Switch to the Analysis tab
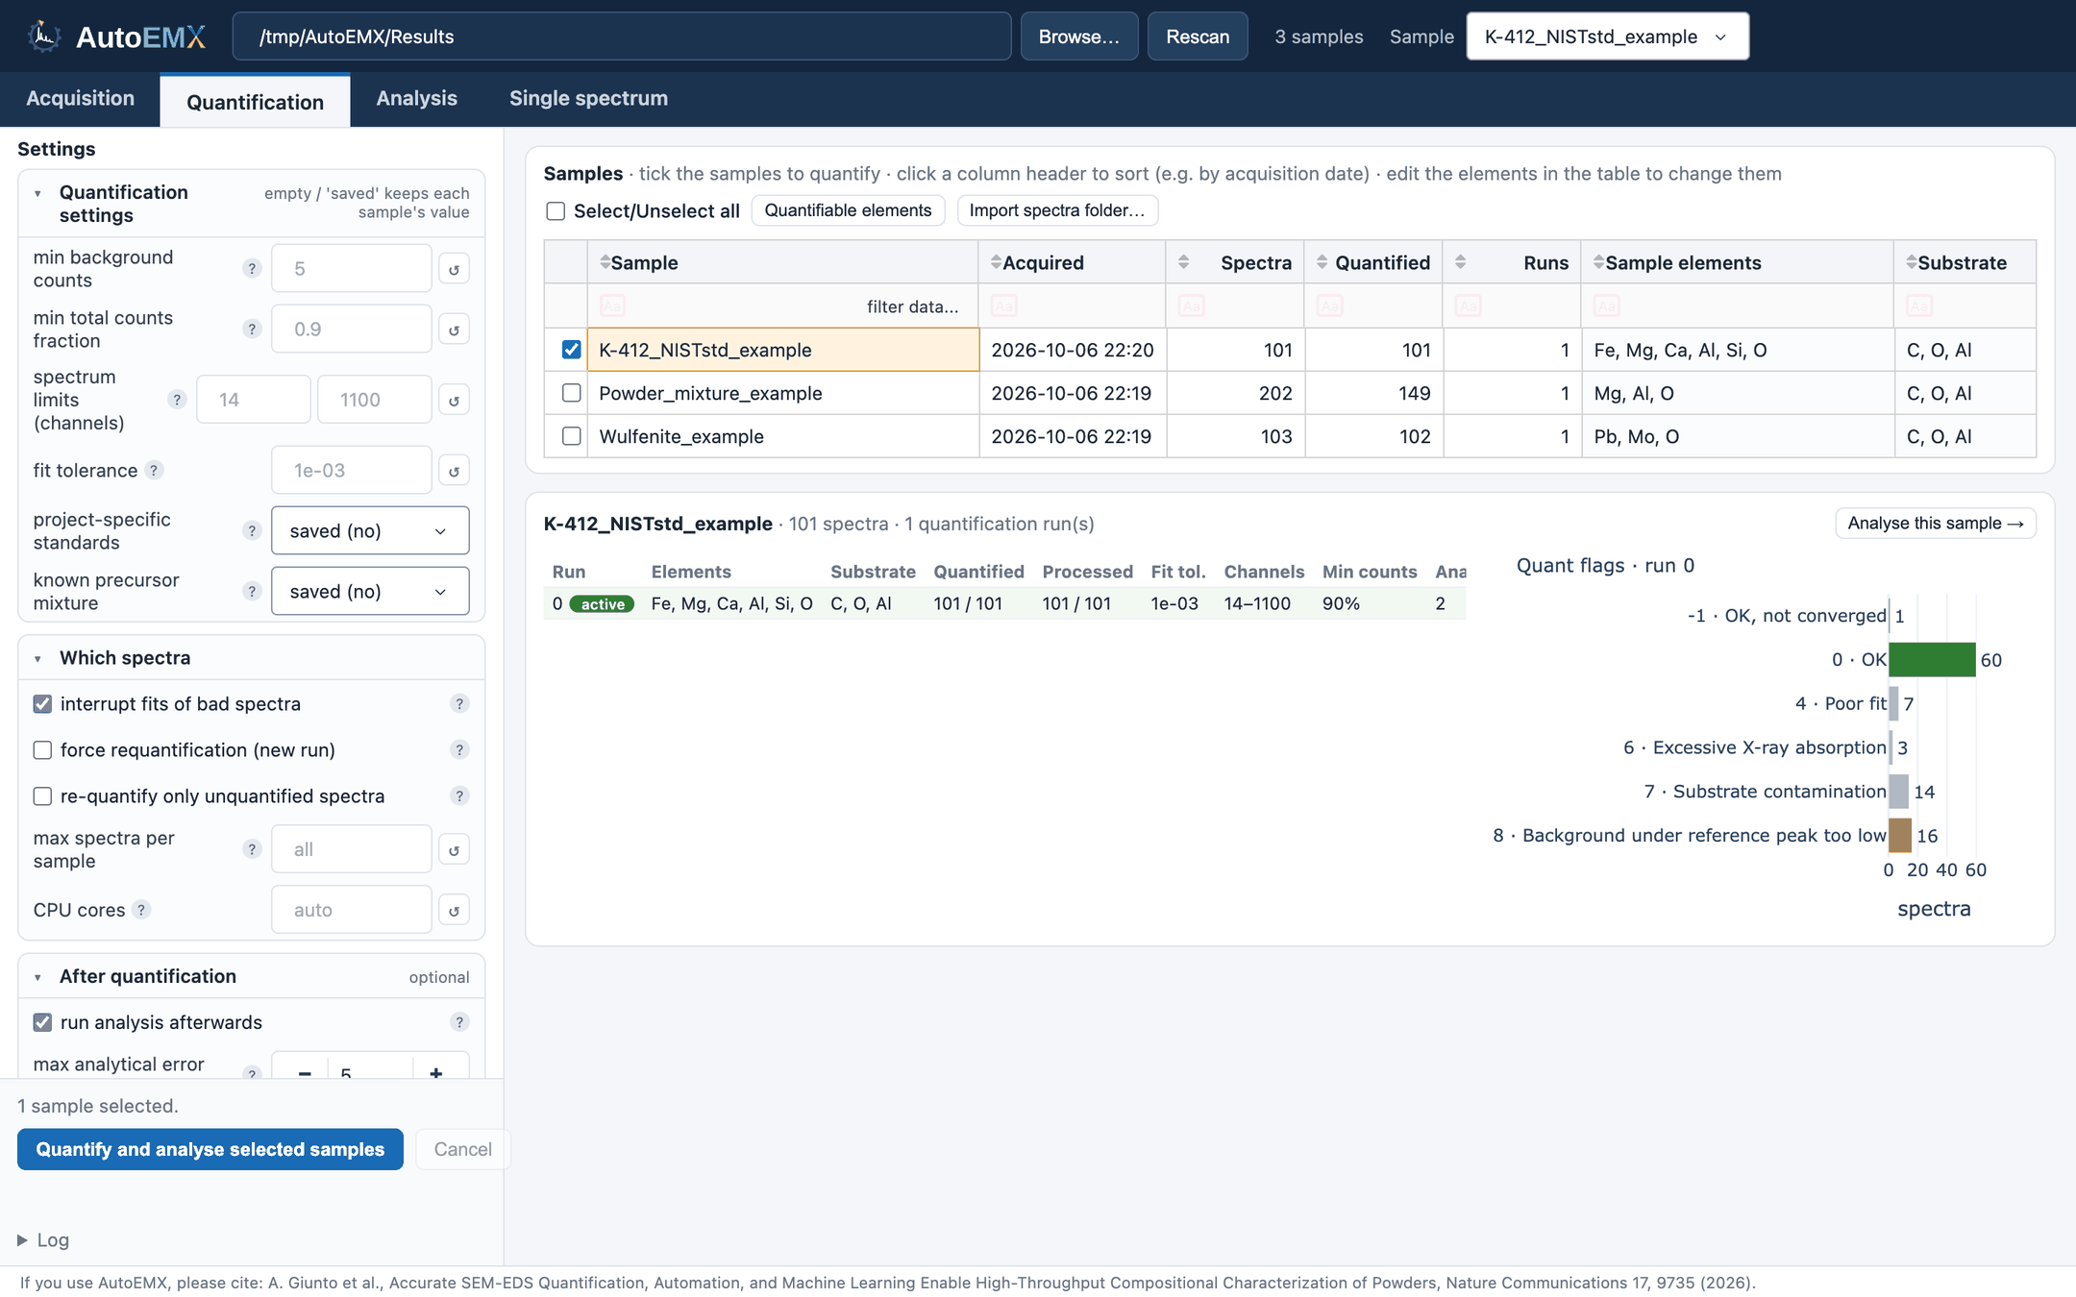 click(x=416, y=98)
